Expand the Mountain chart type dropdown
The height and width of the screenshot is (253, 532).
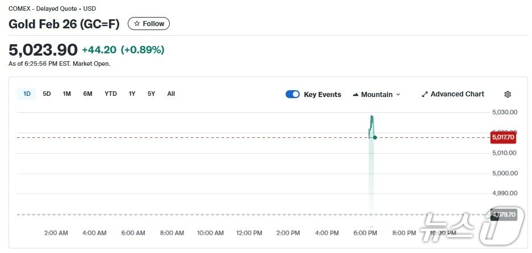[376, 95]
